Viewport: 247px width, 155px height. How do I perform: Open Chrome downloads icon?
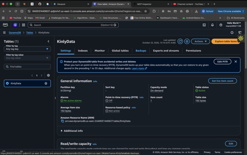196,11
